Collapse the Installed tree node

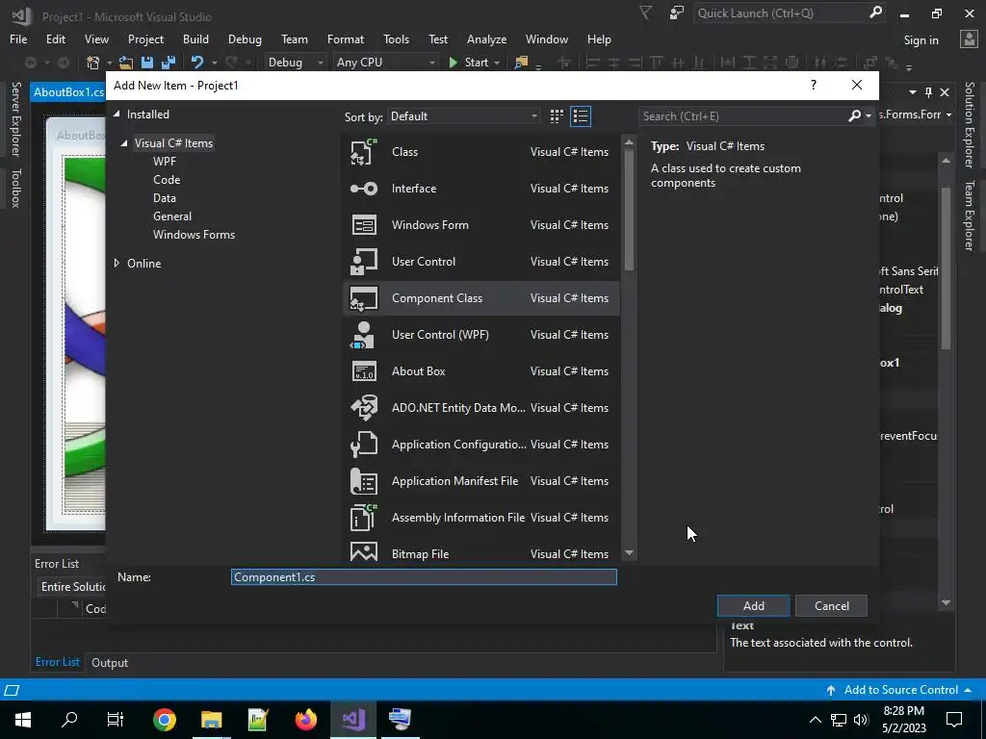coord(117,114)
